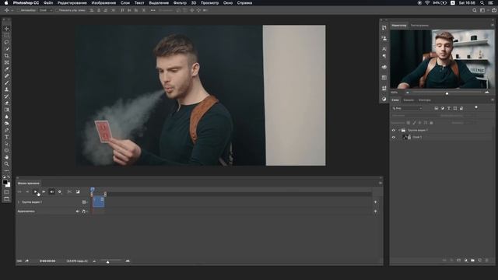Screen dimensions: 498x280
Task: Add media to the video group track
Action: click(x=375, y=202)
